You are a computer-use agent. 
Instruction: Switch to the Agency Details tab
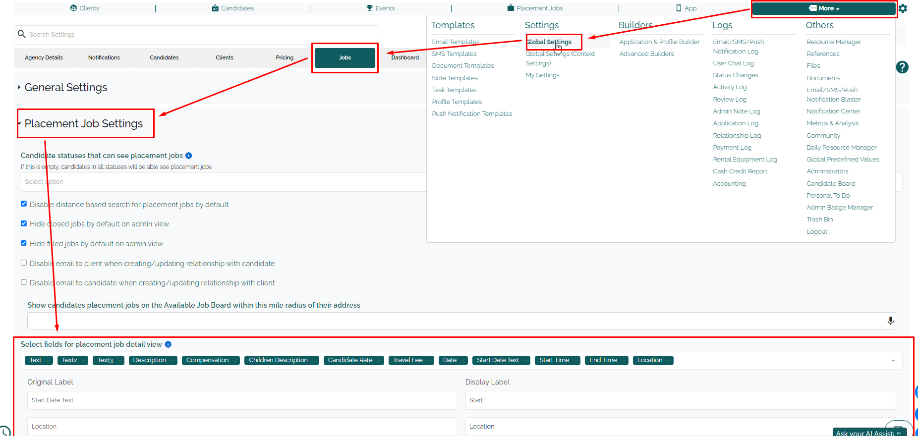[x=44, y=58]
